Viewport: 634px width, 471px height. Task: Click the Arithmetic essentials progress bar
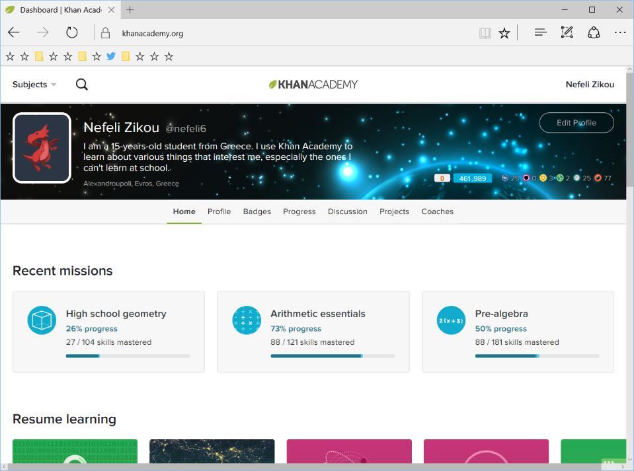point(333,356)
